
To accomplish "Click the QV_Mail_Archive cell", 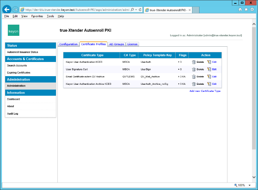I will (x=150, y=77).
